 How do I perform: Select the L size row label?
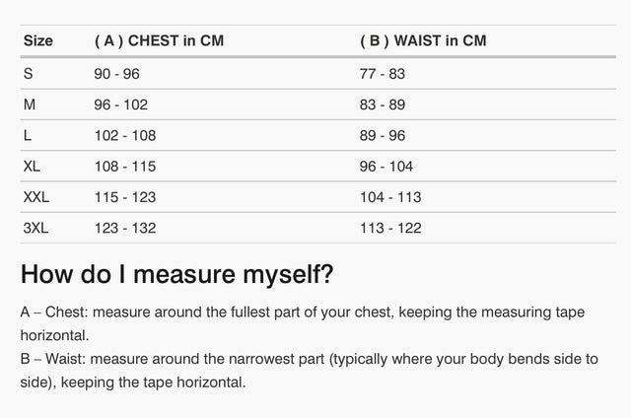pyautogui.click(x=26, y=135)
